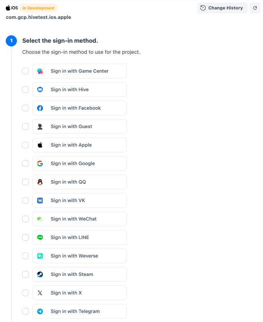Image resolution: width=263 pixels, height=322 pixels.
Task: Open Change History
Action: pyautogui.click(x=222, y=8)
